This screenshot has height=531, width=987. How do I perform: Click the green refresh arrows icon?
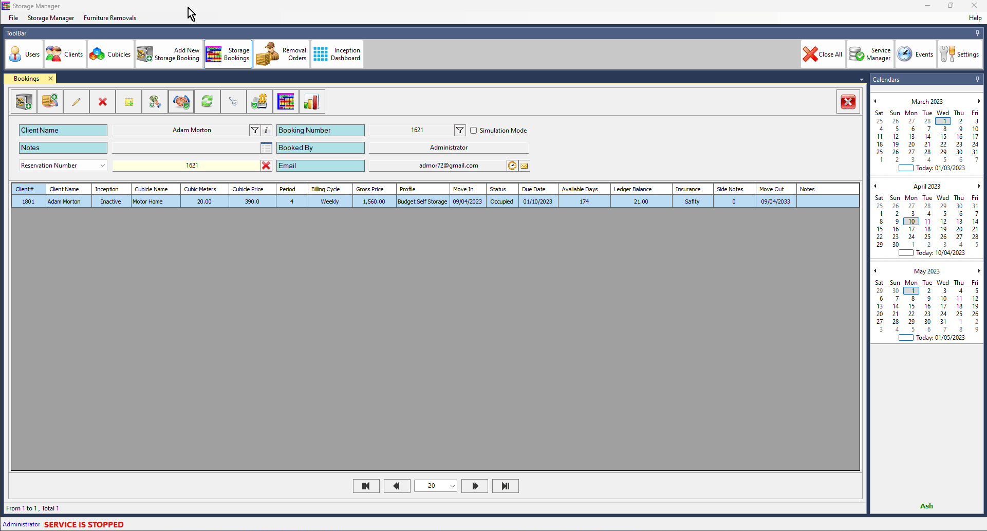207,102
